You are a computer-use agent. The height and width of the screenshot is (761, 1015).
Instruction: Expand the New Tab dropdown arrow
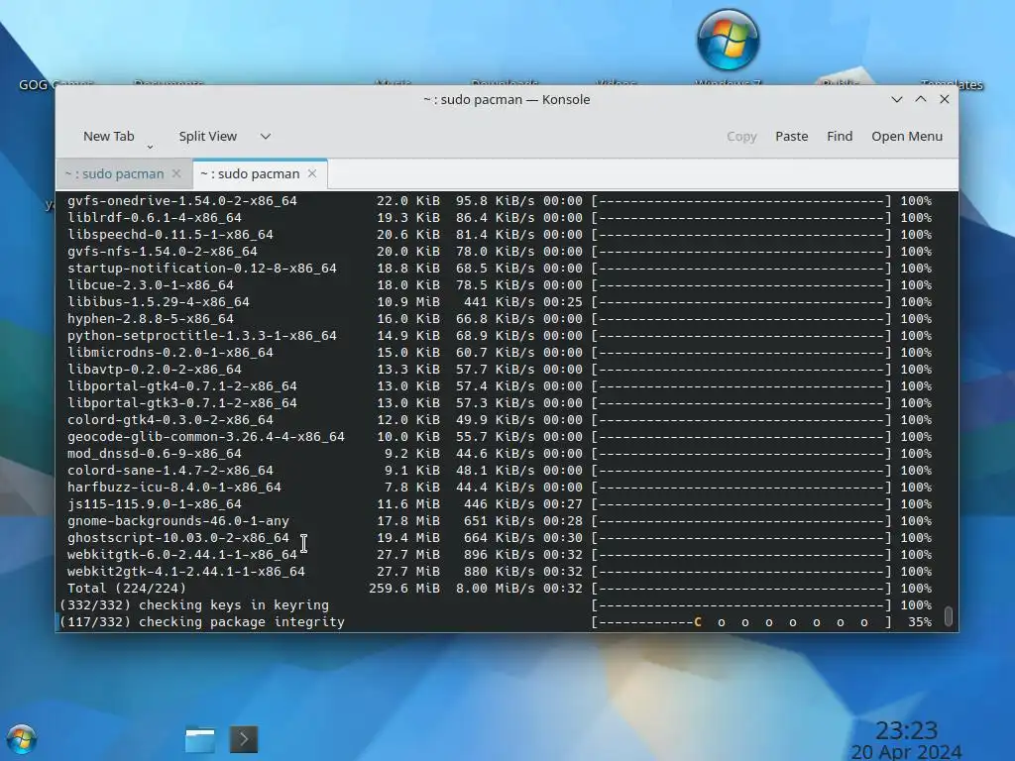(x=151, y=147)
